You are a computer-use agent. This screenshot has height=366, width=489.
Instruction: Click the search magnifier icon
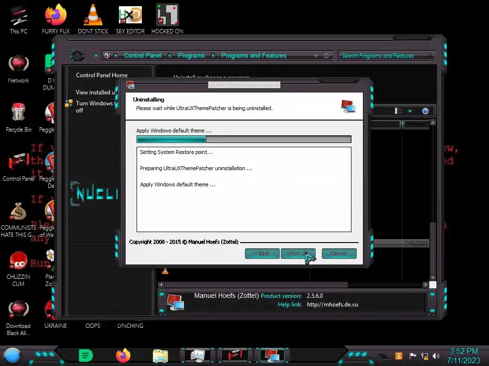point(430,55)
